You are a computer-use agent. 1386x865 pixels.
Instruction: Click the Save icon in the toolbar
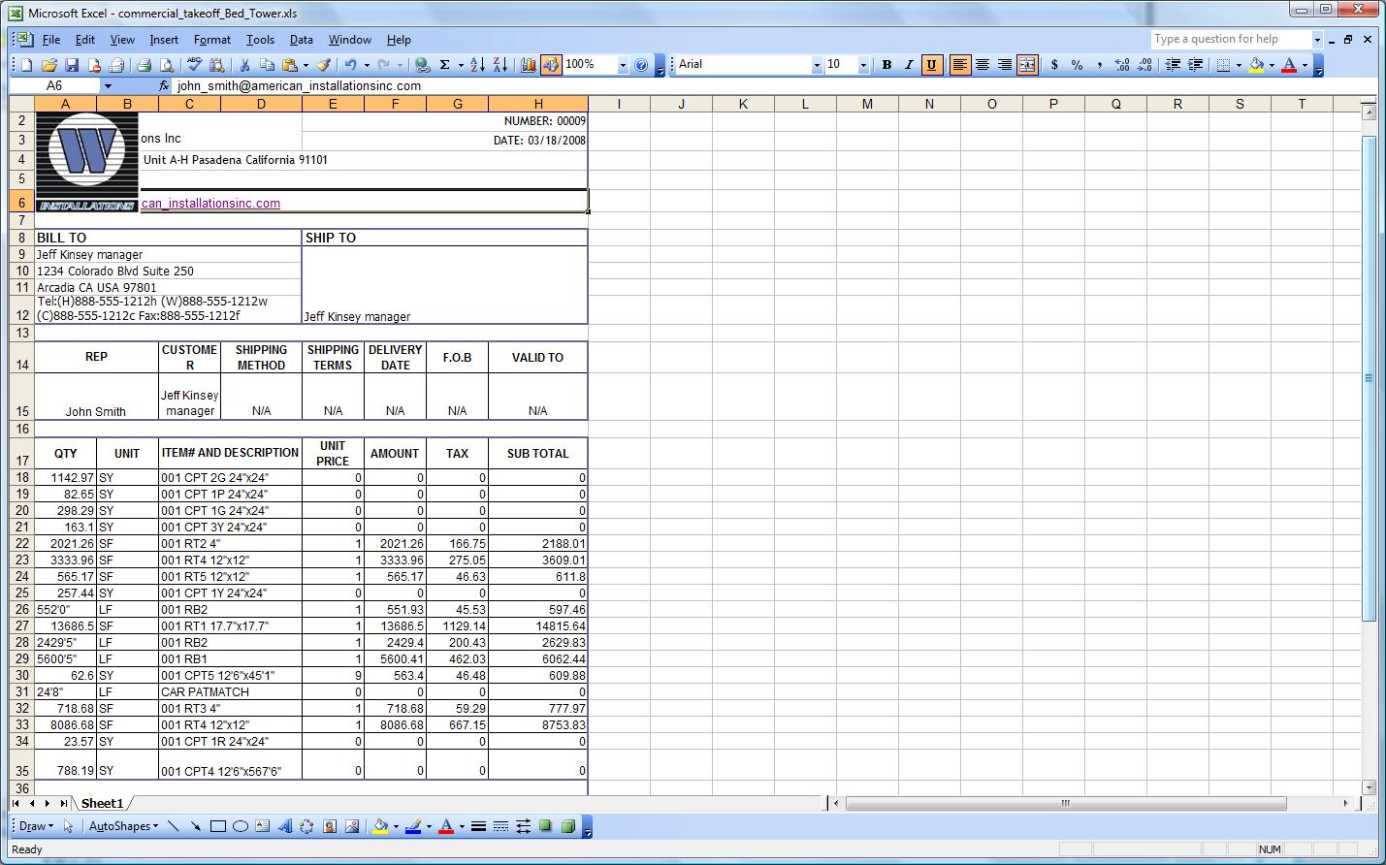click(x=72, y=65)
